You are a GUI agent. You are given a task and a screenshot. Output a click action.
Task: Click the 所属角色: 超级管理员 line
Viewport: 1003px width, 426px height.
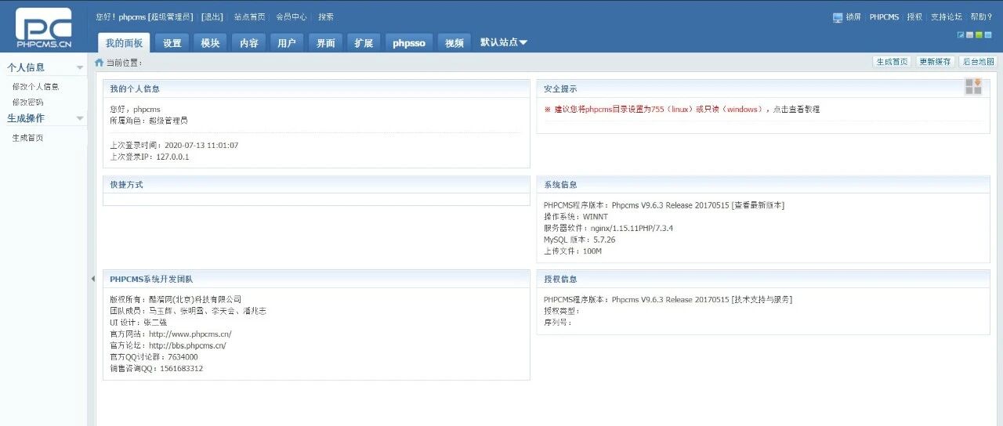tap(149, 121)
